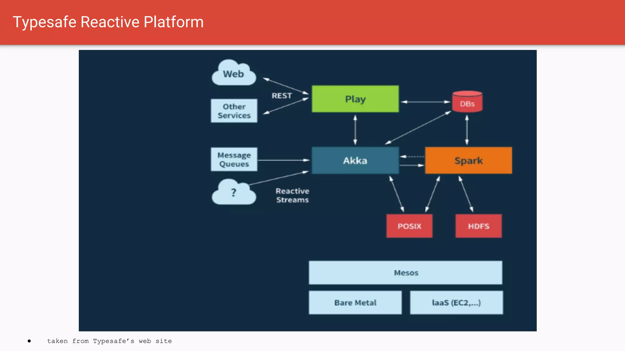The image size is (625, 351).
Task: Select the Akka box
Action: point(355,161)
